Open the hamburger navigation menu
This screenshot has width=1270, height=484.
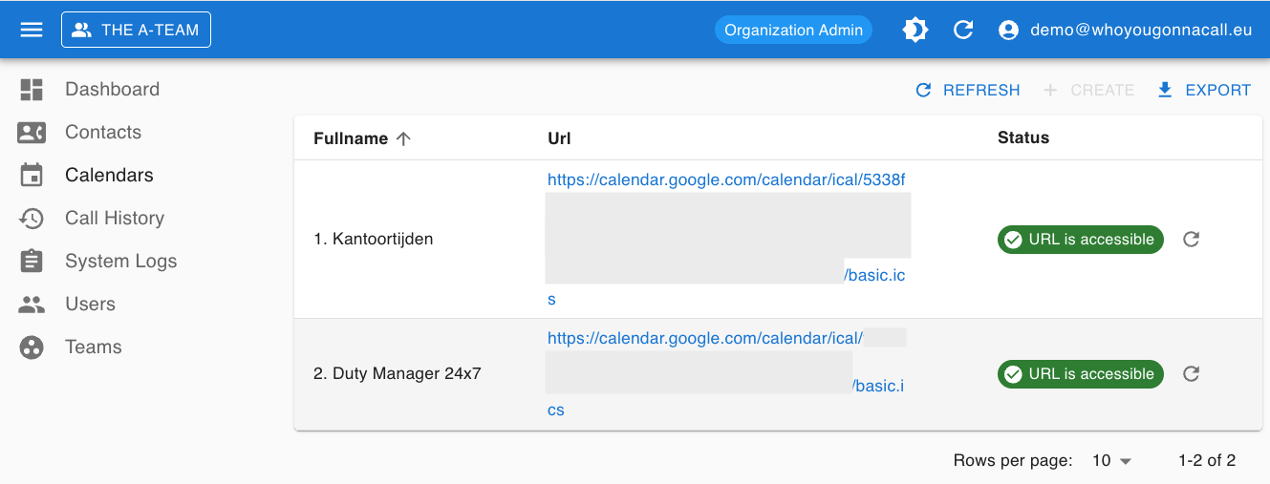pyautogui.click(x=32, y=30)
